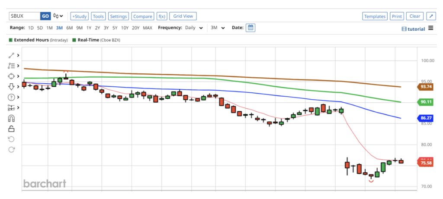This screenshot has height=199, width=443.
Task: Set range to 9M
Action: click(80, 28)
